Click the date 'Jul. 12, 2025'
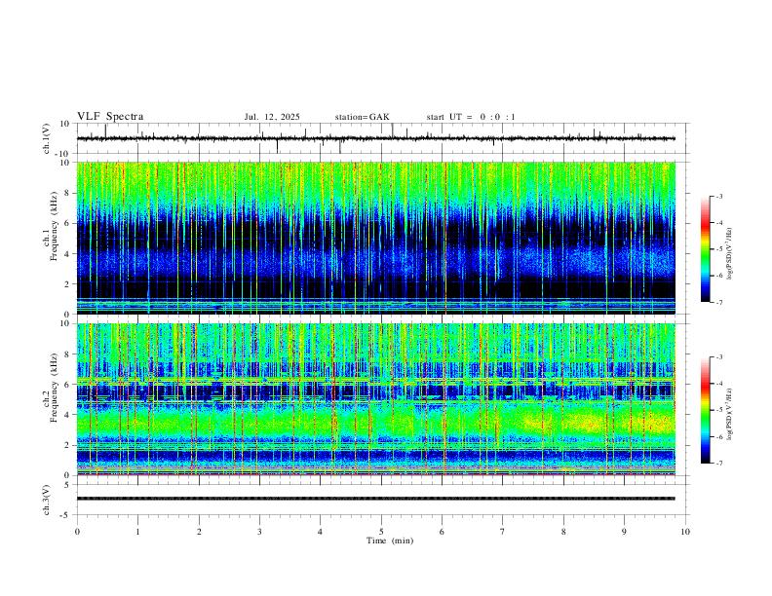The image size is (772, 596). (272, 117)
